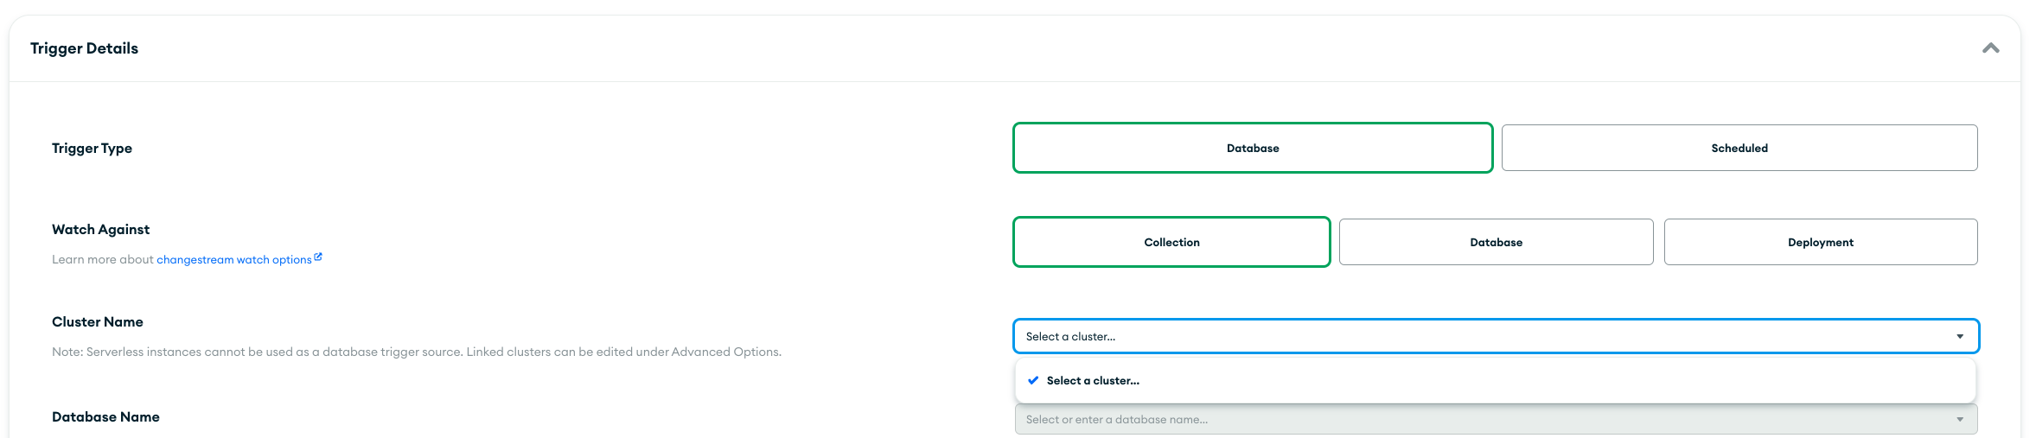The width and height of the screenshot is (2036, 438).
Task: Click the Database Name field label
Action: (105, 416)
